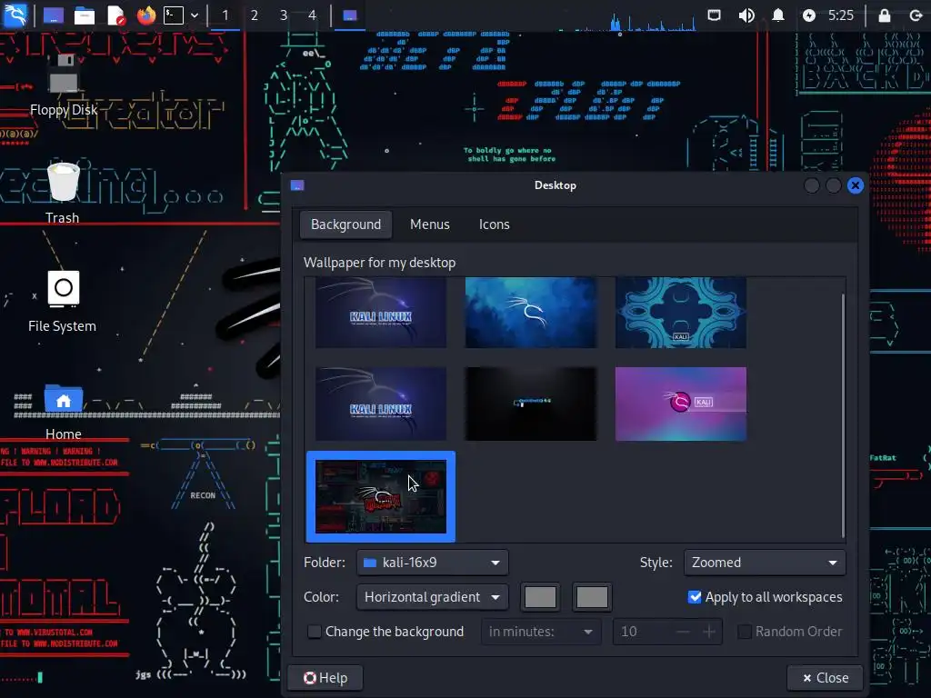Open the Kali dragon applications menu
Screen dimensions: 931x698
pyautogui.click(x=15, y=15)
